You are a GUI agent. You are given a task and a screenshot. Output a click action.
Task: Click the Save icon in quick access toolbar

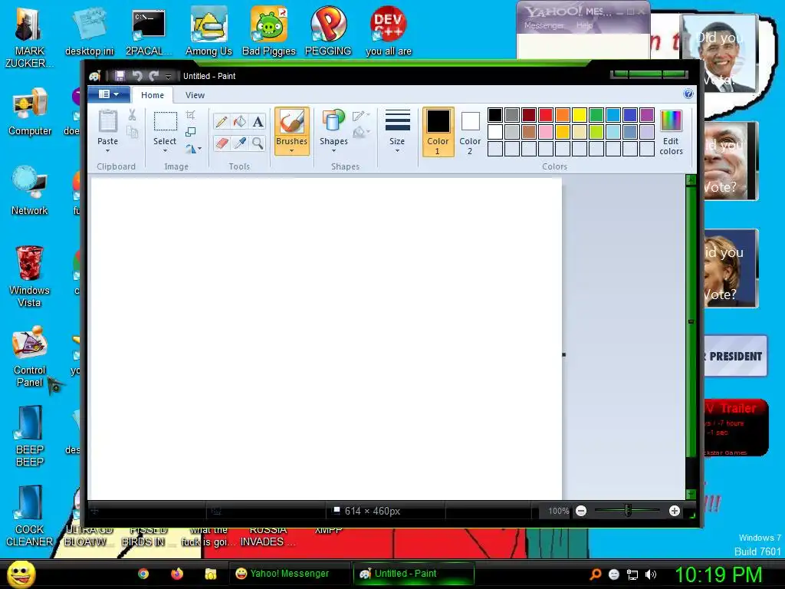[120, 76]
